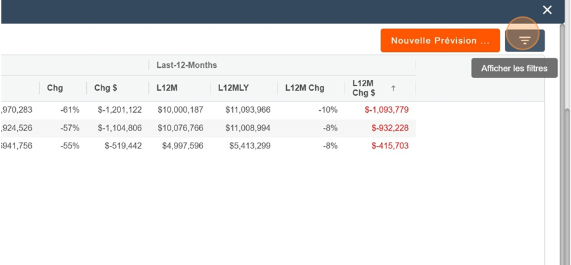Screen dimensions: 571x265
Task: Click the filter icon to show filters
Action: pyautogui.click(x=525, y=41)
